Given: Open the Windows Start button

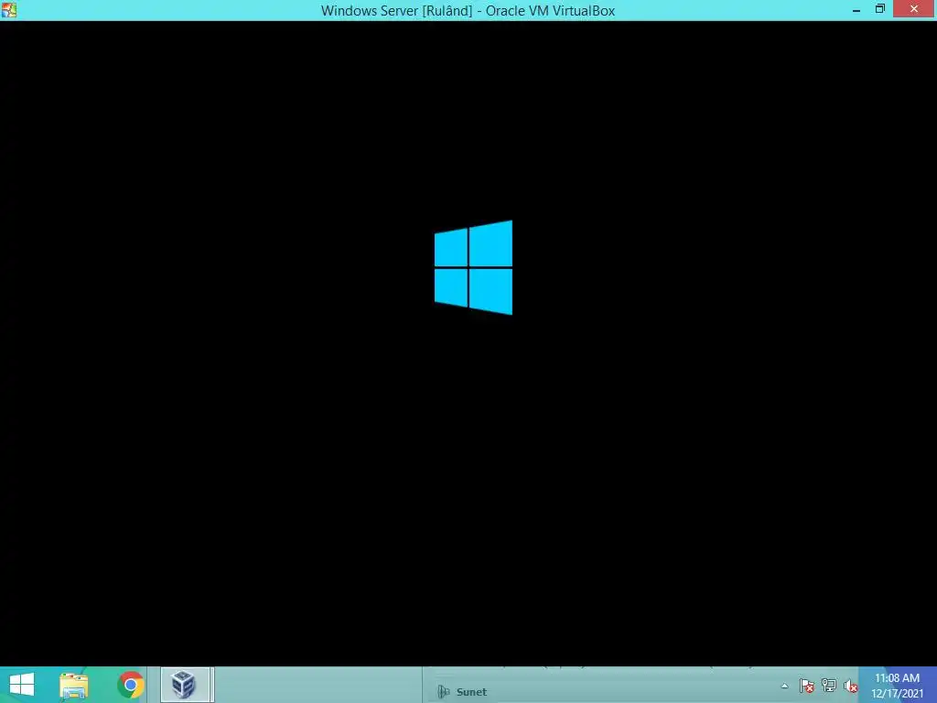Looking at the screenshot, I should pos(22,685).
